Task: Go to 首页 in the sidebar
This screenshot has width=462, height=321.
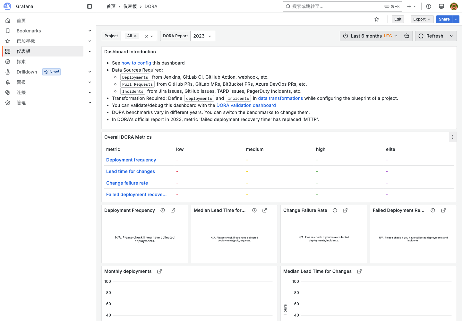Action: click(x=21, y=21)
